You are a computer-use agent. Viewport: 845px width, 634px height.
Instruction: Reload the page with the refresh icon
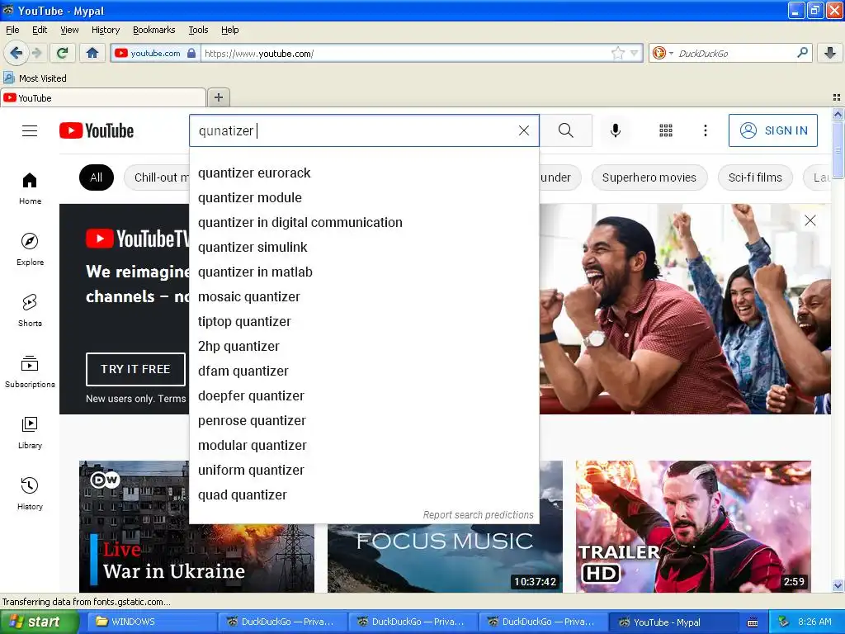pyautogui.click(x=63, y=53)
